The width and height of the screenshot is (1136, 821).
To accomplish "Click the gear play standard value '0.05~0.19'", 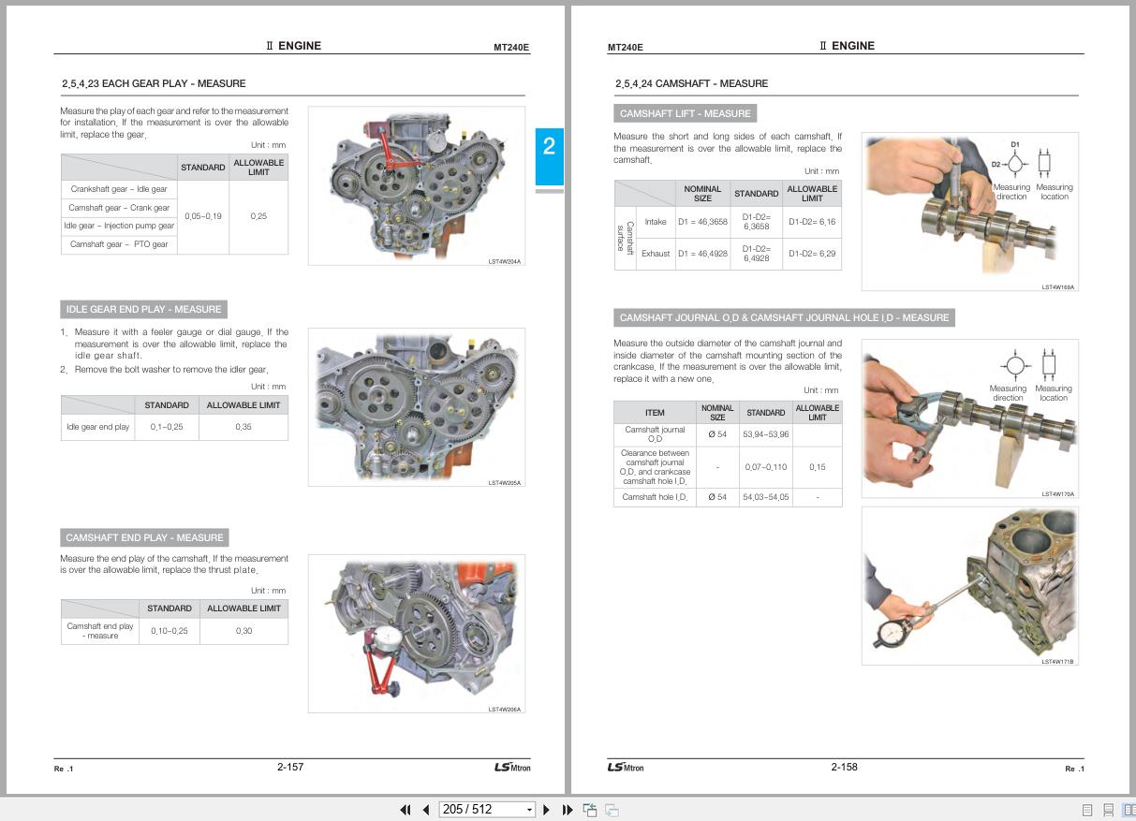I will pyautogui.click(x=203, y=216).
